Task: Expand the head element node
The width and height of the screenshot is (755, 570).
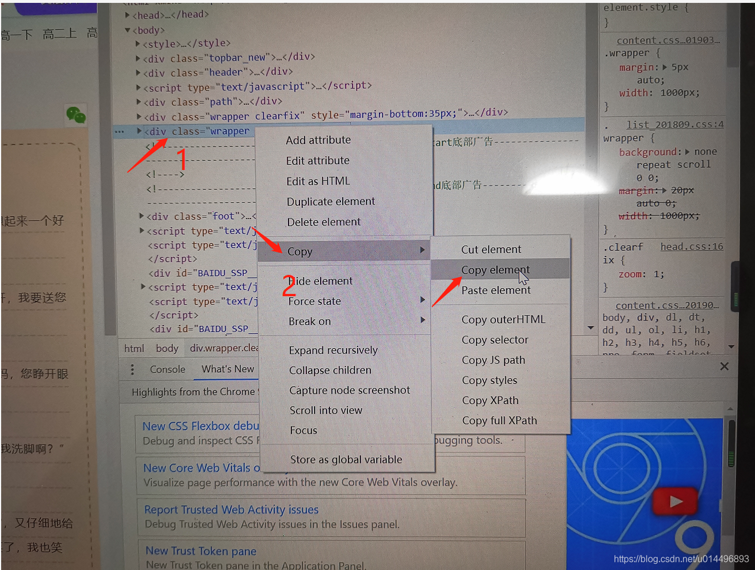Action: coord(128,15)
